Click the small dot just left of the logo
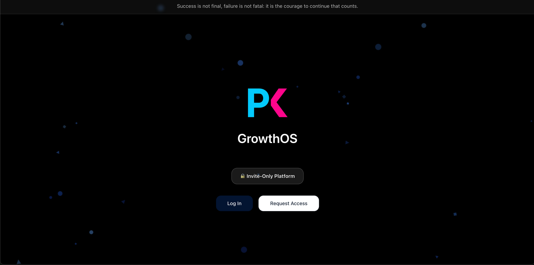Screen dimensions: 534x265 (x=238, y=97)
